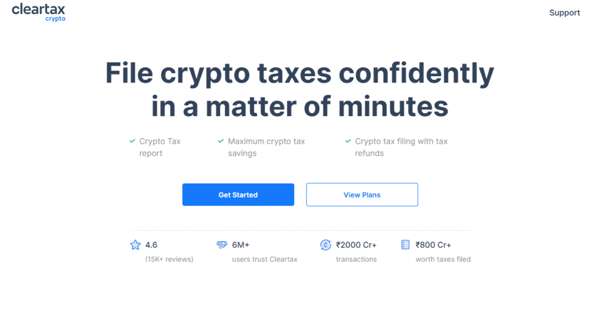The width and height of the screenshot is (592, 310).
Task: Click the handshake users trust icon
Action: pos(222,244)
